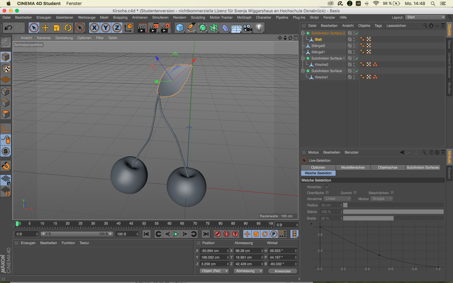
Task: Select the Scale tool
Action: 57,28
